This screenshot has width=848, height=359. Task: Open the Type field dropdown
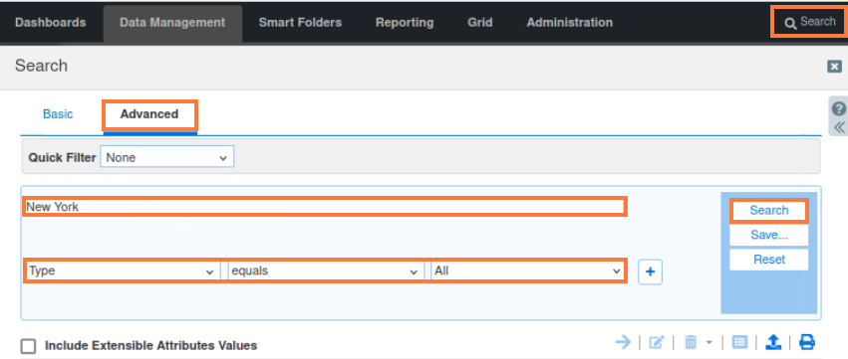click(123, 271)
